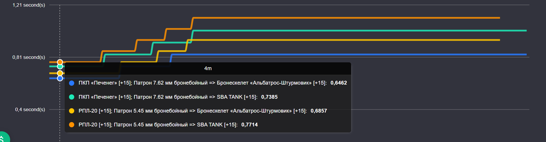Select the РПЛ-20 vs SBA TANK entry

(158, 125)
